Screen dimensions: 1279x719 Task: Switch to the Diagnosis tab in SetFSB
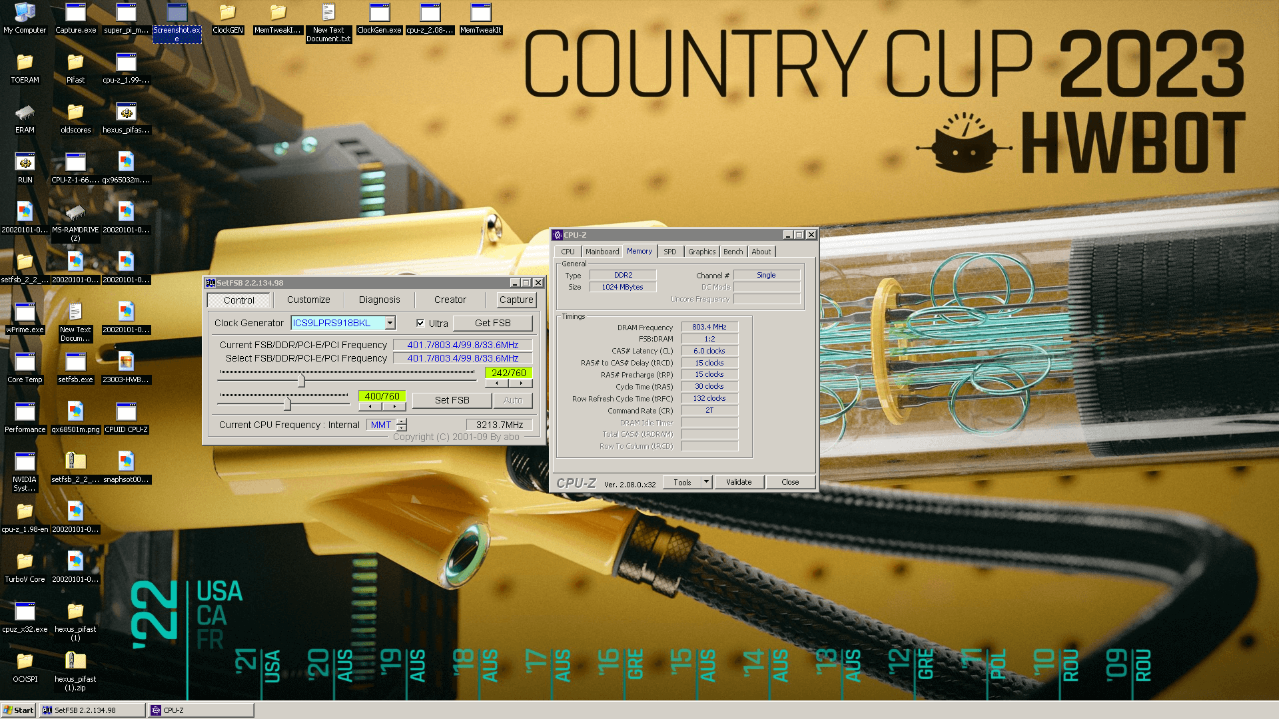(x=379, y=300)
